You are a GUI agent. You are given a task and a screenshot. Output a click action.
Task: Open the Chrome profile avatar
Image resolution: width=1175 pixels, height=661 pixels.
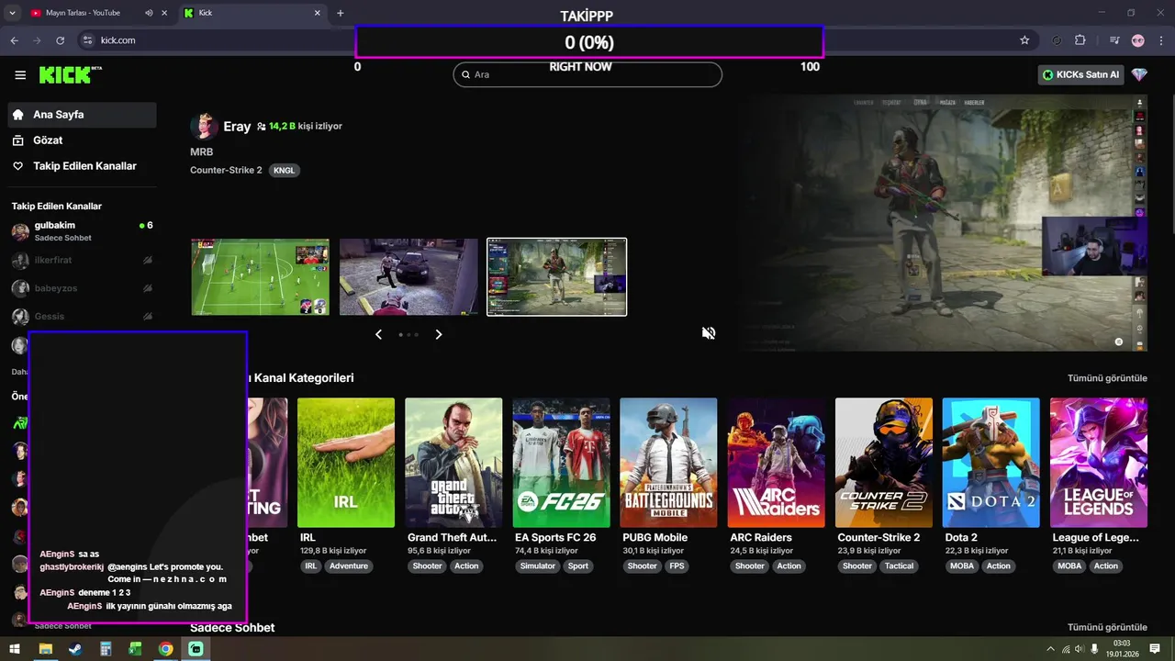coord(1138,40)
